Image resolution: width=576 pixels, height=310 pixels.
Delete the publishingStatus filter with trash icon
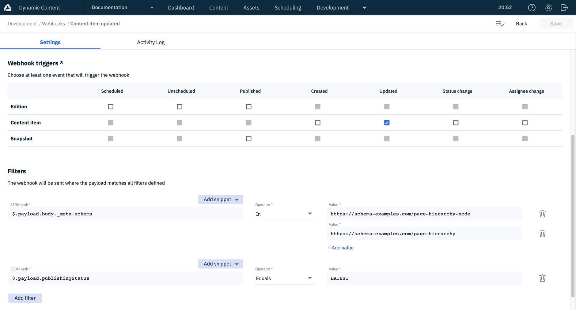pyautogui.click(x=542, y=278)
